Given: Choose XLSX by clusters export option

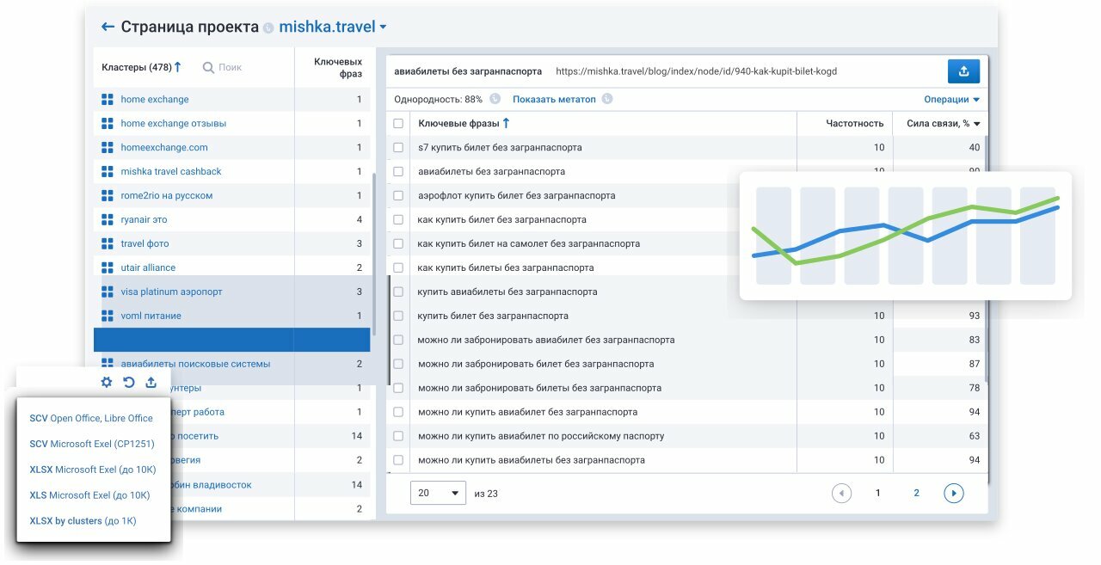Looking at the screenshot, I should (83, 520).
